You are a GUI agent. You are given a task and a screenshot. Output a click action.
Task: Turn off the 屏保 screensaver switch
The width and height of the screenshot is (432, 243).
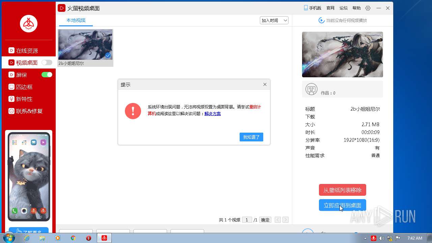click(47, 75)
